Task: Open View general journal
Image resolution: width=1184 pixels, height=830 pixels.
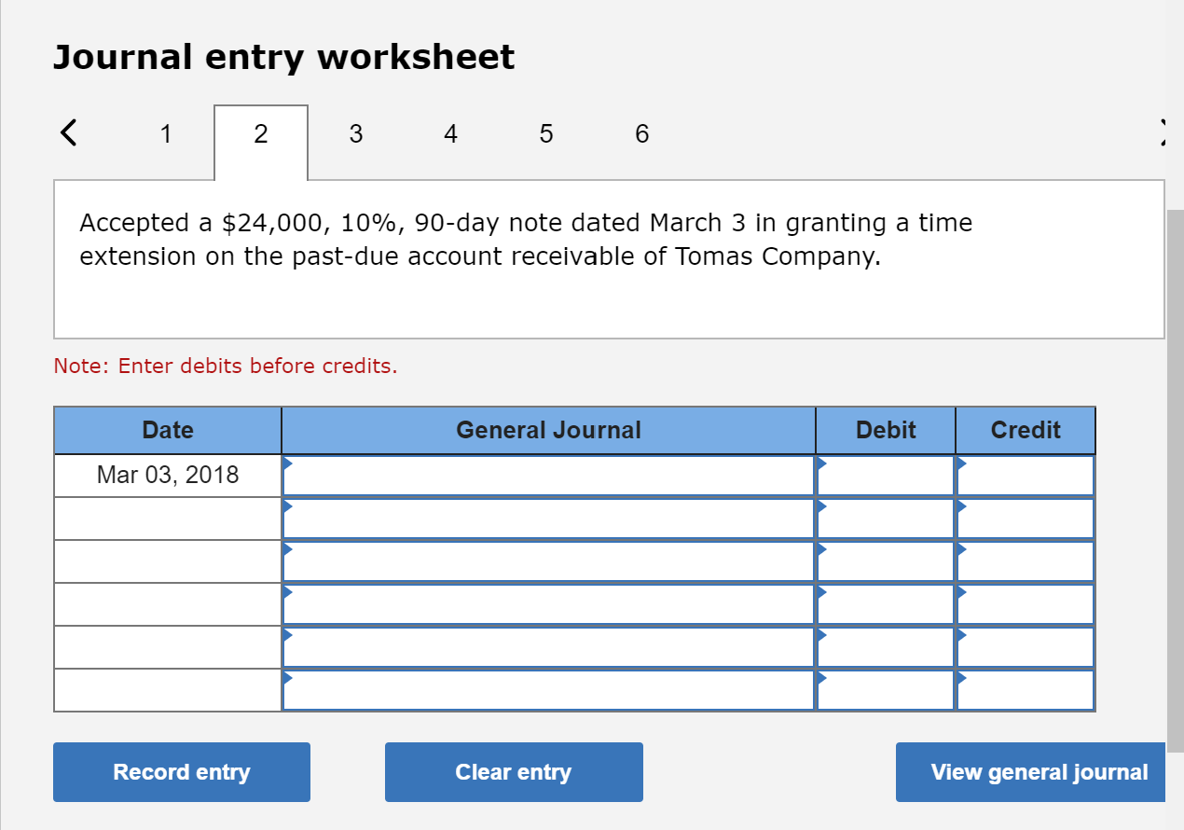Action: [1030, 772]
